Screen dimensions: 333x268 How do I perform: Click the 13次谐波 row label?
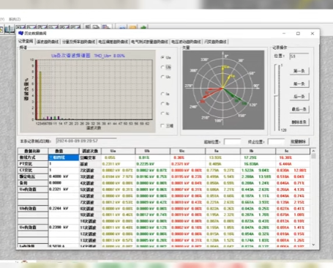(90, 240)
